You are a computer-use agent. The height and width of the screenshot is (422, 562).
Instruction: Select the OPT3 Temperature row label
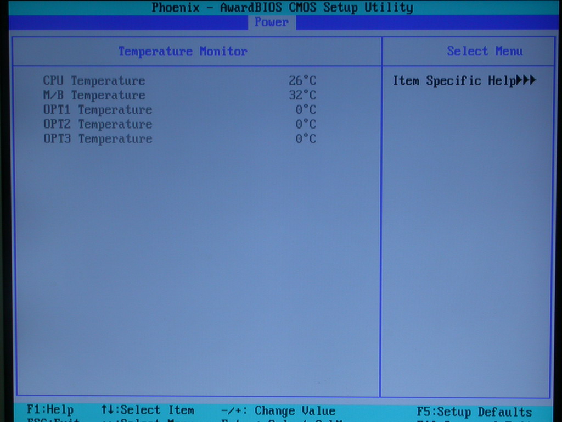98,139
